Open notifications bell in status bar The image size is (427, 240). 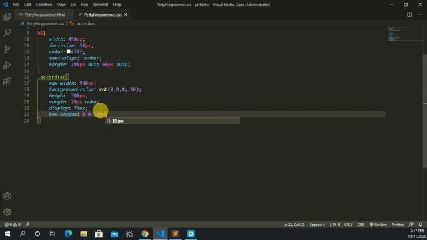click(420, 225)
